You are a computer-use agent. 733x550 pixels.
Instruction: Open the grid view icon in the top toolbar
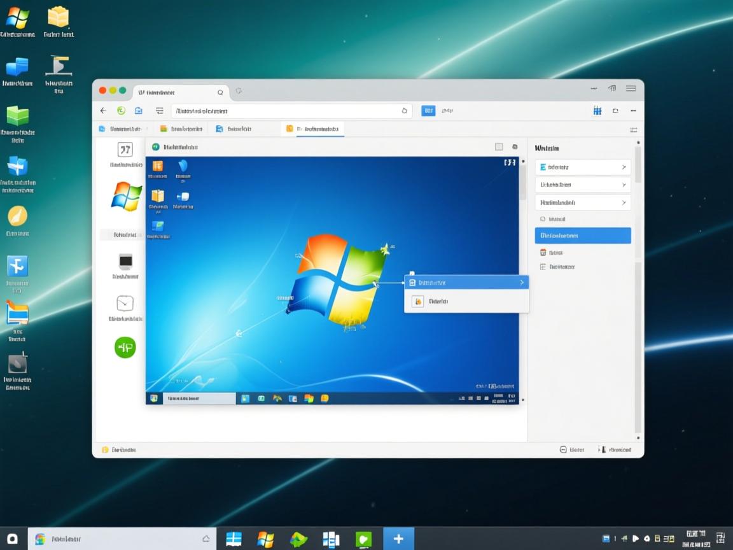(597, 110)
